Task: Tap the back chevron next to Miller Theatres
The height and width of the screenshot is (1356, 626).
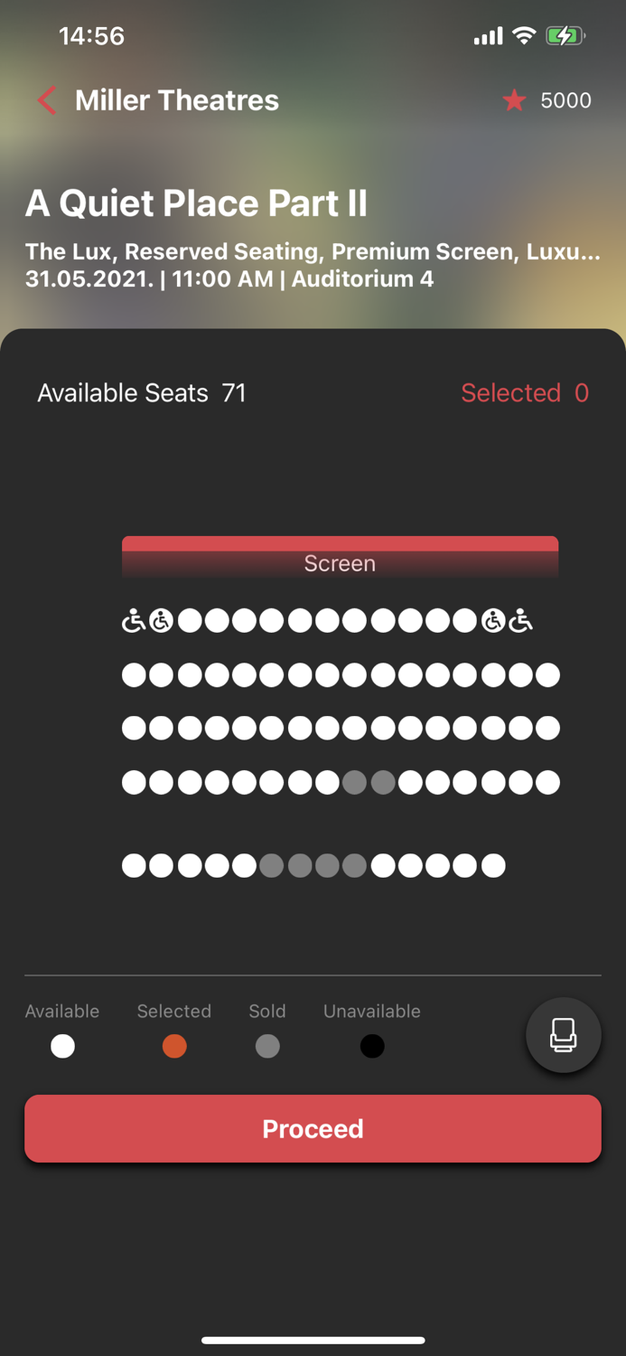Action: pyautogui.click(x=44, y=100)
